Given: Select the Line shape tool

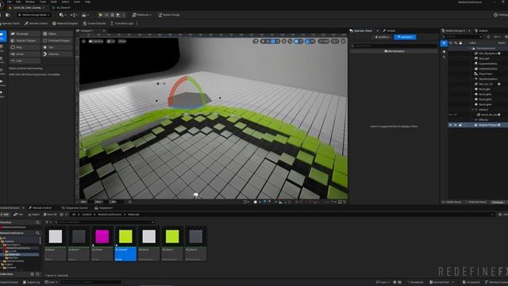Looking at the screenshot, I should [x=25, y=61].
